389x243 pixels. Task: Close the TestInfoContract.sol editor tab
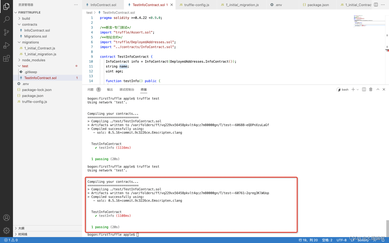click(172, 5)
